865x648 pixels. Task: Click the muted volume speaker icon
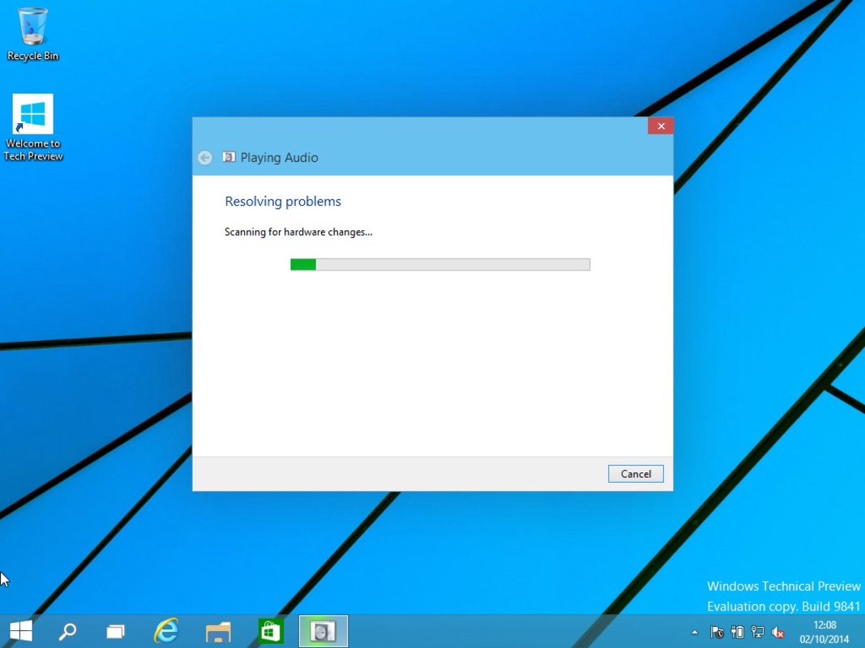[777, 632]
